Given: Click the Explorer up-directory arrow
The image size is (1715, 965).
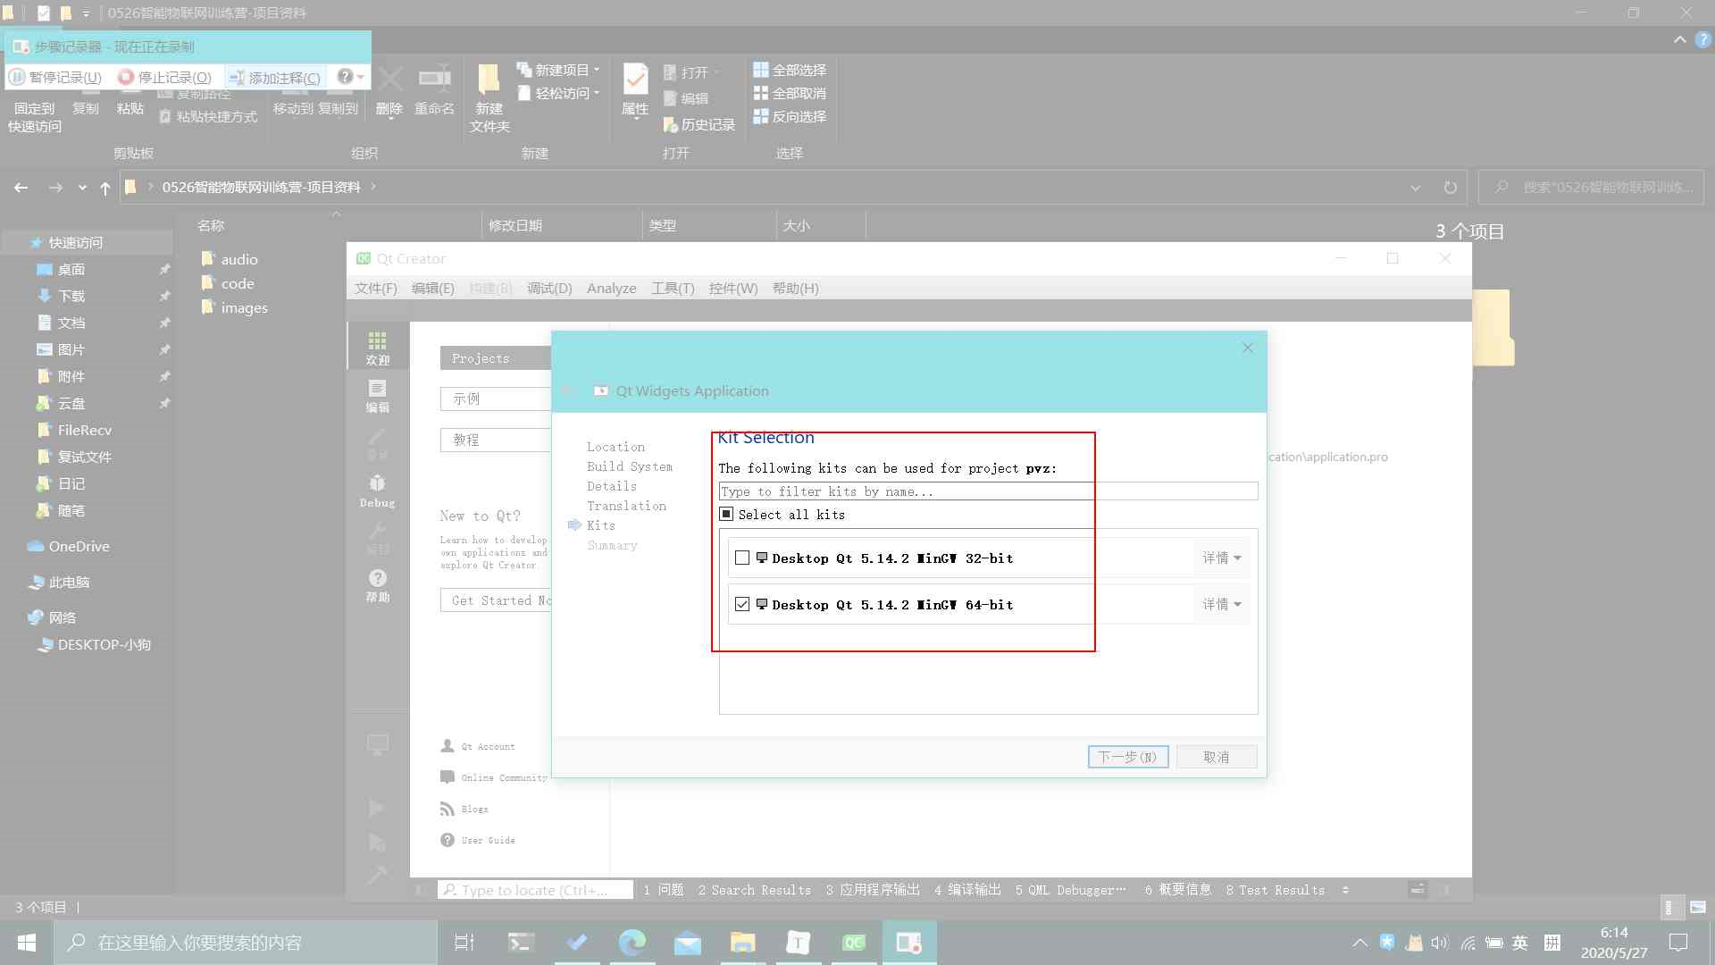Looking at the screenshot, I should point(105,188).
